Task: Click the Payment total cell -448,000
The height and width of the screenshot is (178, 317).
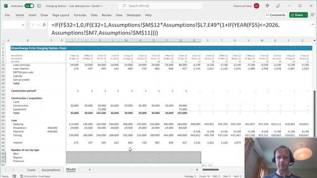Action: [x=52, y=132]
